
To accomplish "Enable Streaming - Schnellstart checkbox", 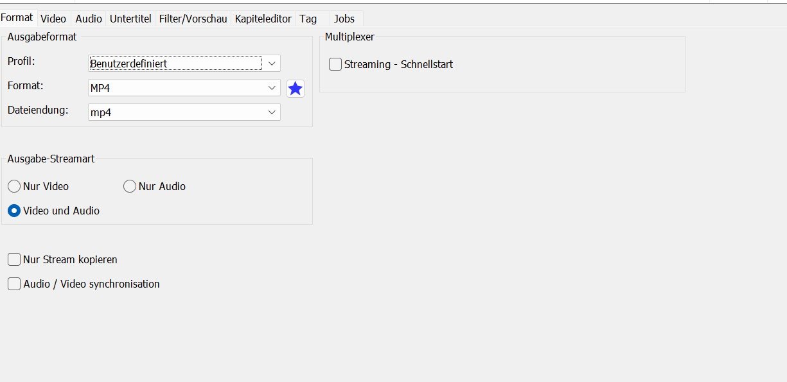I will [x=335, y=64].
